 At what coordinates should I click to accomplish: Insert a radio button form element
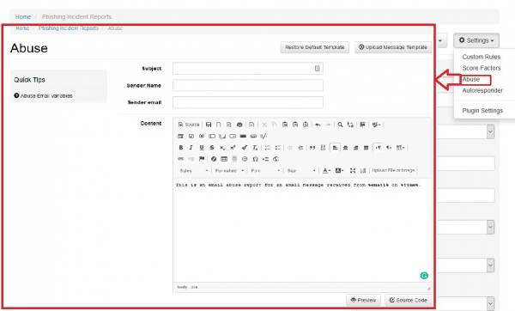(202, 136)
